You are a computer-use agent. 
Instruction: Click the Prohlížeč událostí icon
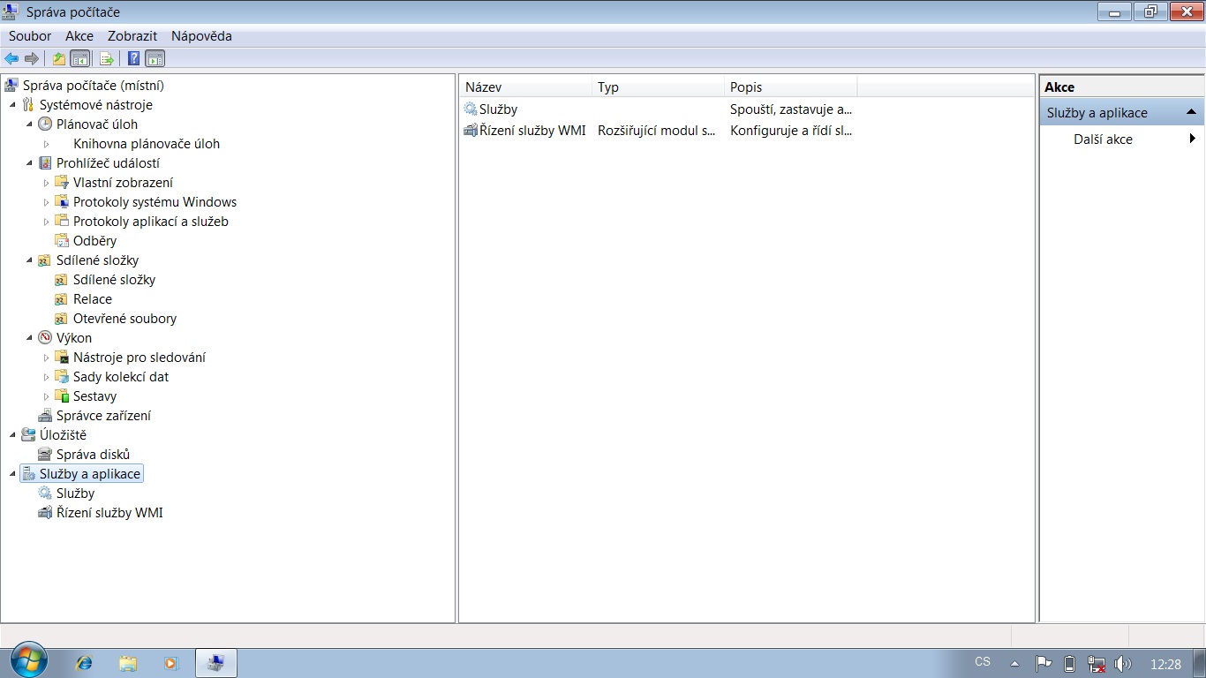click(45, 163)
